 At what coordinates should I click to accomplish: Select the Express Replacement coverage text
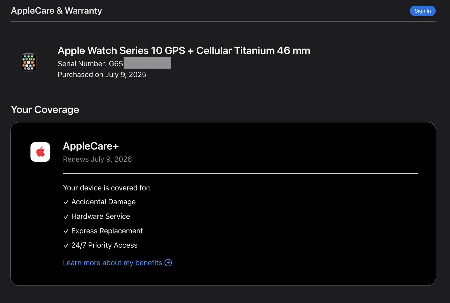pyautogui.click(x=107, y=231)
